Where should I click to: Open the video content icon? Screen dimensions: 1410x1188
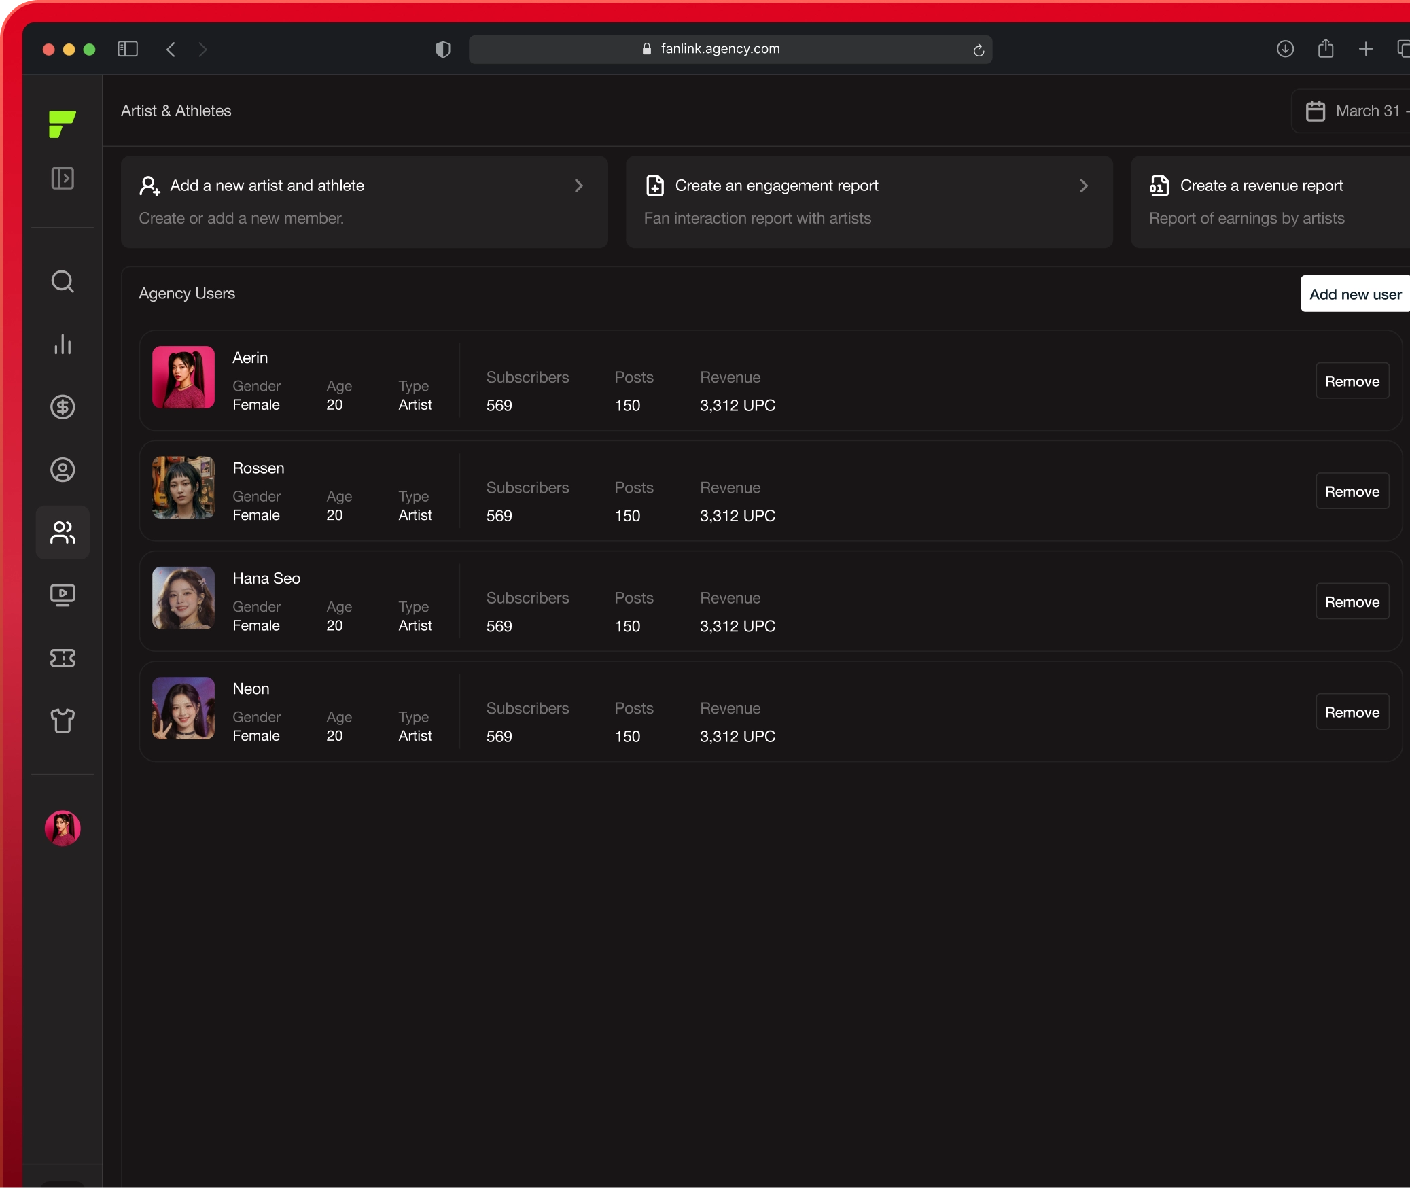point(63,595)
